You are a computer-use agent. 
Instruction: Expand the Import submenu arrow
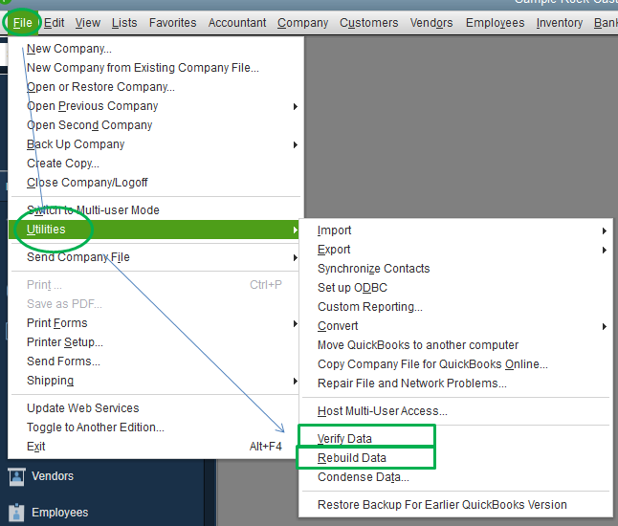(x=605, y=230)
